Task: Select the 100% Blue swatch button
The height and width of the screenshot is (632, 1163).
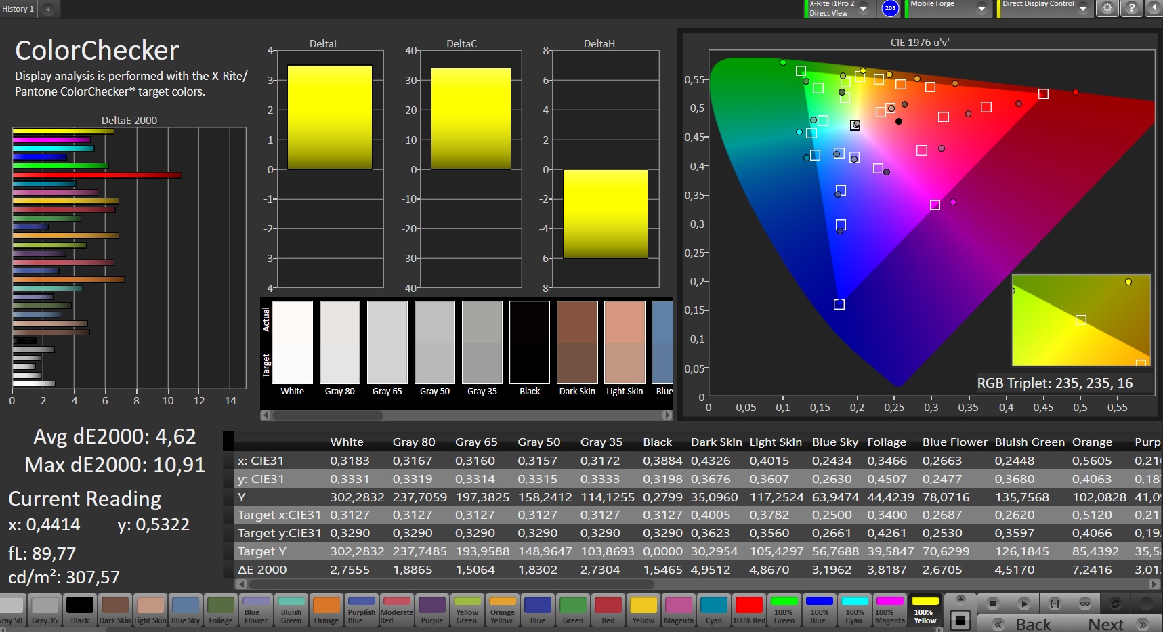Action: pyautogui.click(x=819, y=610)
